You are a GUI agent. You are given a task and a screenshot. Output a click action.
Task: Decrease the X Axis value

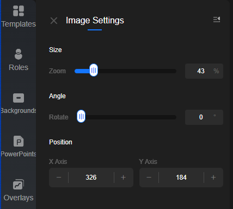(59, 178)
